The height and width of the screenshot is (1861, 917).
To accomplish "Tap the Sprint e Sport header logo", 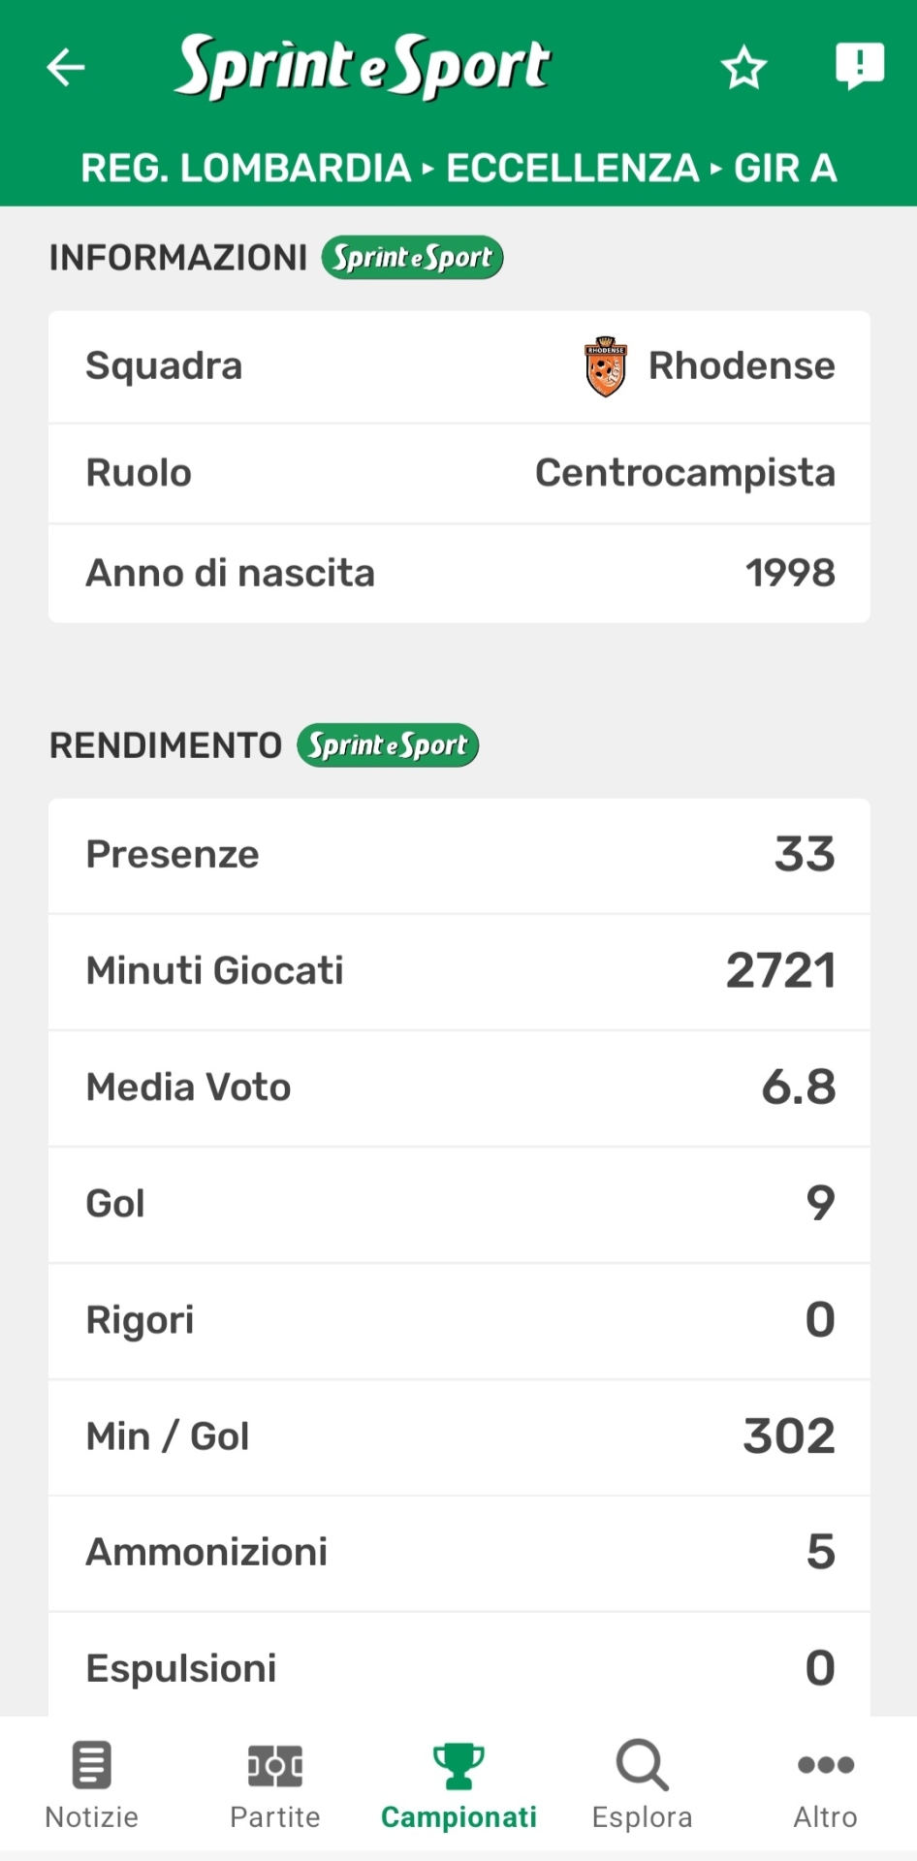I will 363,66.
